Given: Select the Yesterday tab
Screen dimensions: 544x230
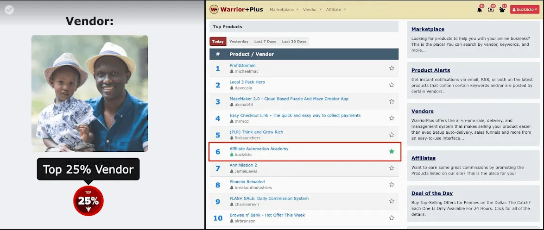Looking at the screenshot, I should tap(239, 42).
